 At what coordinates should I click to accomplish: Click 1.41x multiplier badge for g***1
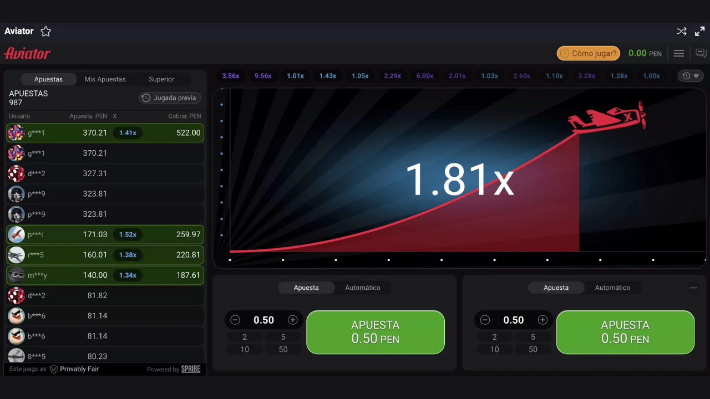[128, 133]
